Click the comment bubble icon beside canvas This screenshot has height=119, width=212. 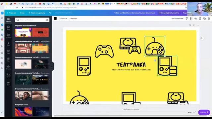coord(202,38)
